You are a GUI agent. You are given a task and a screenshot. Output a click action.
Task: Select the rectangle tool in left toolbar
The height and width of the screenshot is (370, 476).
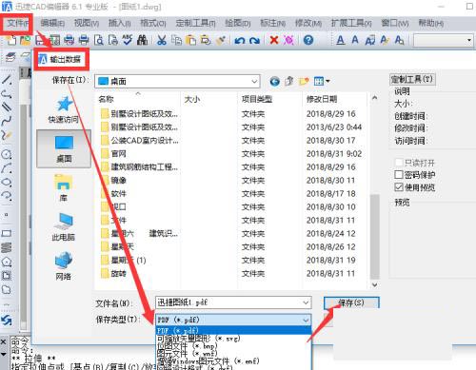pyautogui.click(x=7, y=234)
